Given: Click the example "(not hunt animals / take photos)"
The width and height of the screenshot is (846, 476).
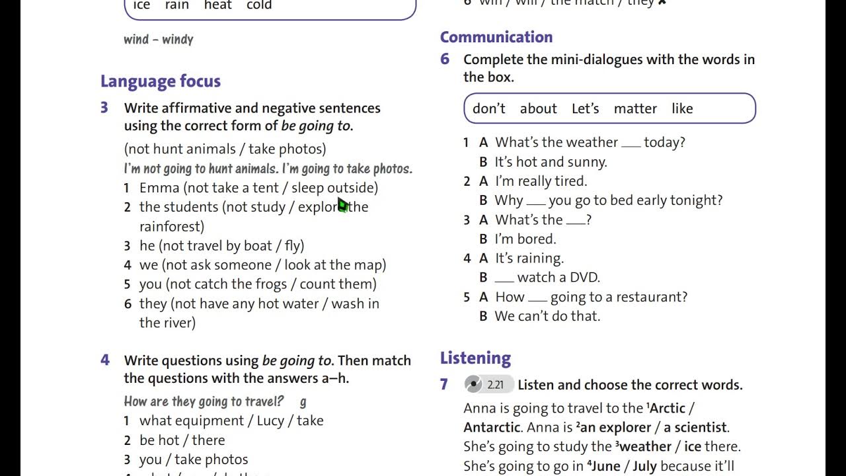Looking at the screenshot, I should point(225,149).
